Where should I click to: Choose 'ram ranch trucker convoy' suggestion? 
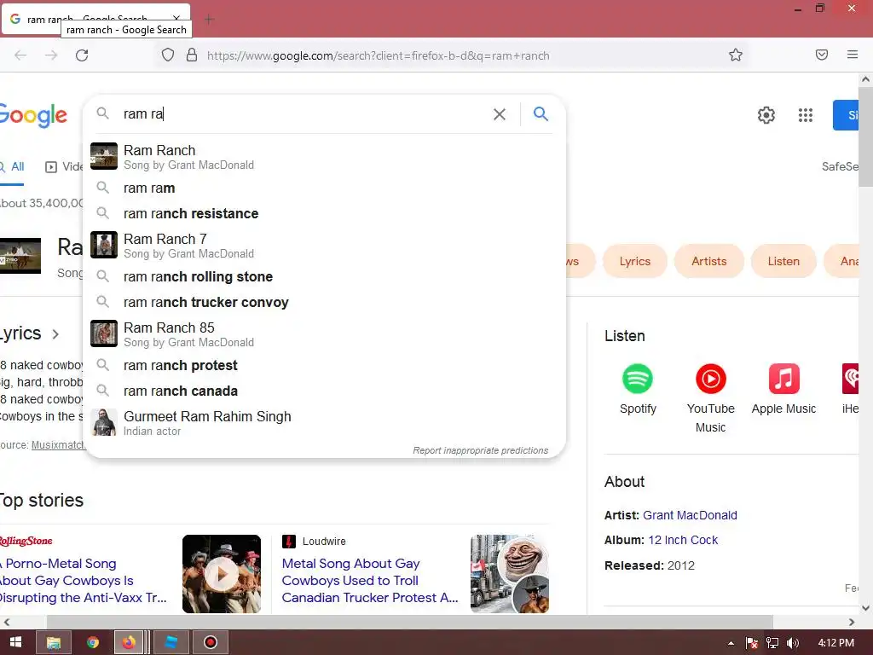click(324, 303)
